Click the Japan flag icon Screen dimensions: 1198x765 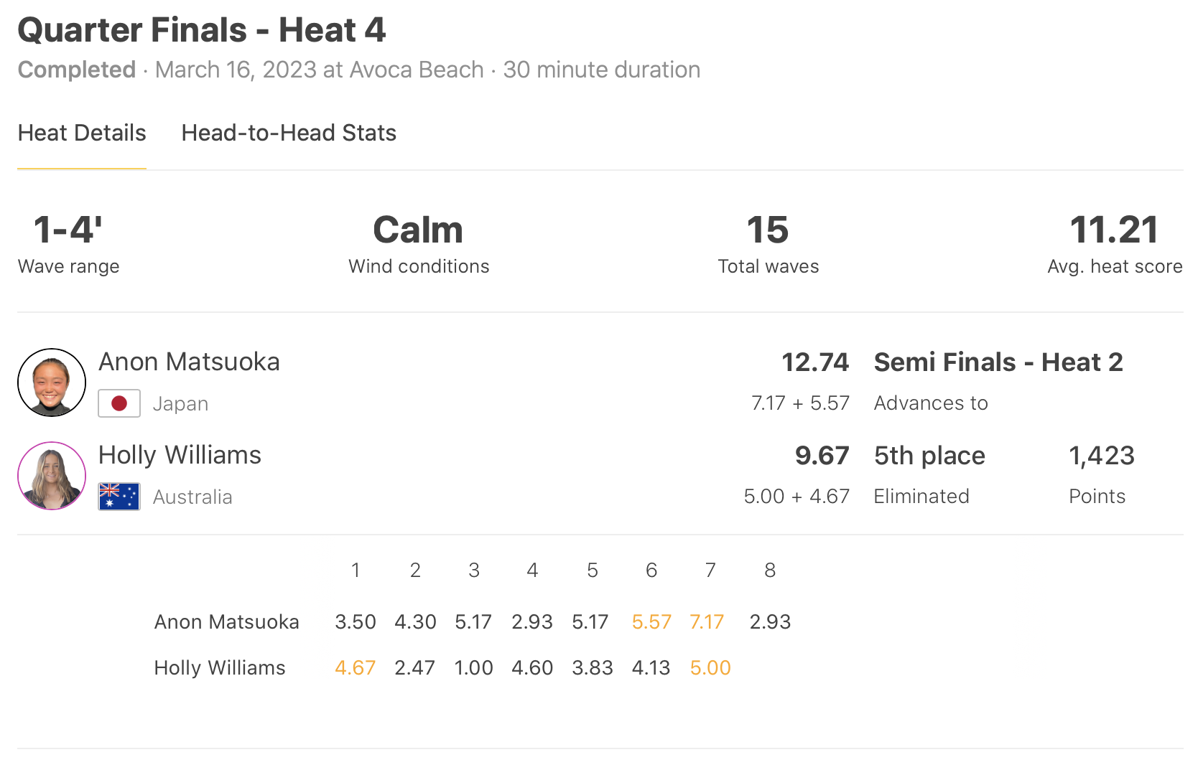(119, 403)
